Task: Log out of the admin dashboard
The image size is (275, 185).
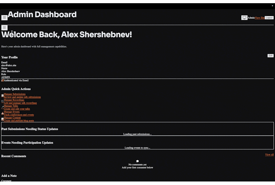Action: pyautogui.click(x=269, y=18)
